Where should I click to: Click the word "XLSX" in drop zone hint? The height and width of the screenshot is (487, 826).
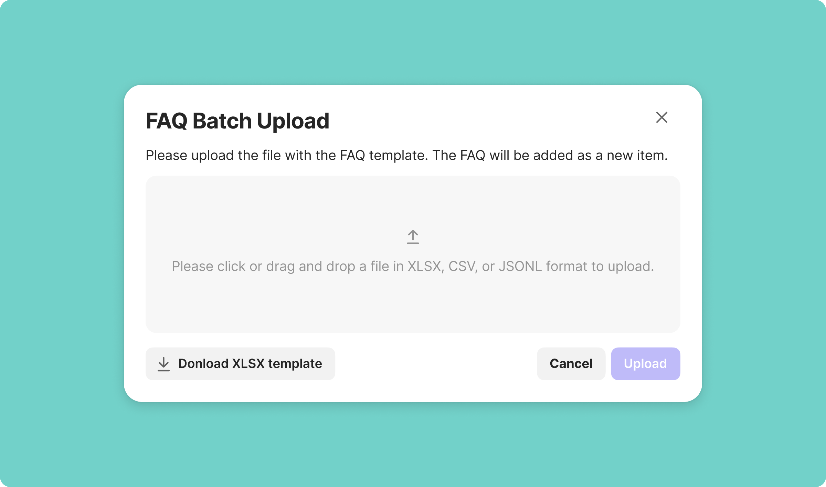pyautogui.click(x=424, y=266)
